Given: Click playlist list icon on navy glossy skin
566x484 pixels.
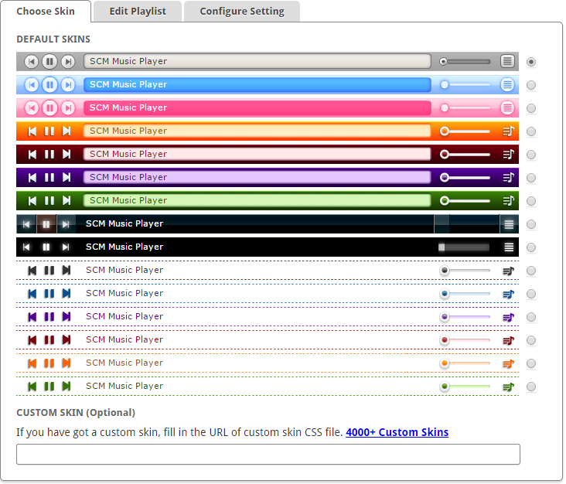Looking at the screenshot, I should (509, 224).
